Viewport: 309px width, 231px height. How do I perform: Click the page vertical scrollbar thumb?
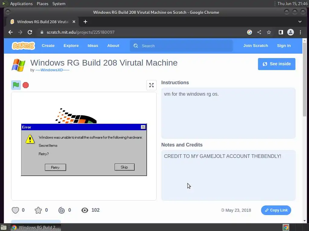304,79
